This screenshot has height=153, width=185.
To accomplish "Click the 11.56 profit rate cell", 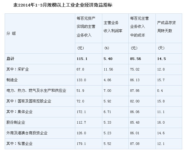I will 108,69.
